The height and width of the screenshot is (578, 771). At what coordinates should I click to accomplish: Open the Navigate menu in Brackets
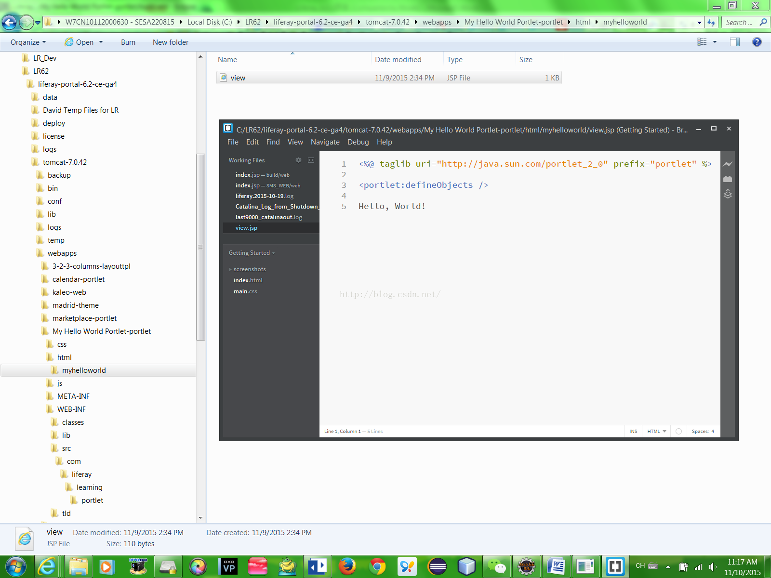tap(325, 142)
